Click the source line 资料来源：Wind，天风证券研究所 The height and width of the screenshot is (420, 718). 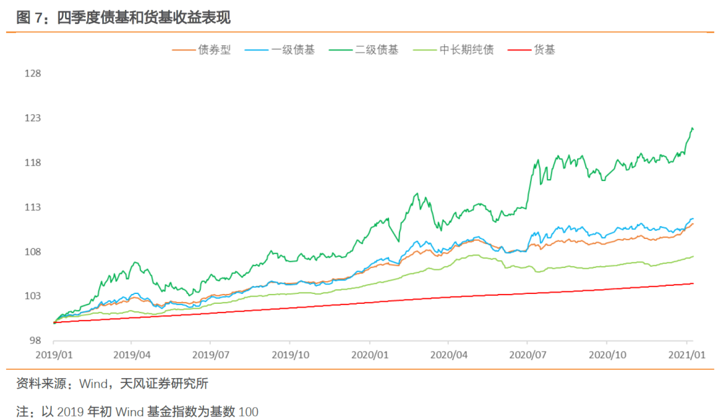[112, 384]
